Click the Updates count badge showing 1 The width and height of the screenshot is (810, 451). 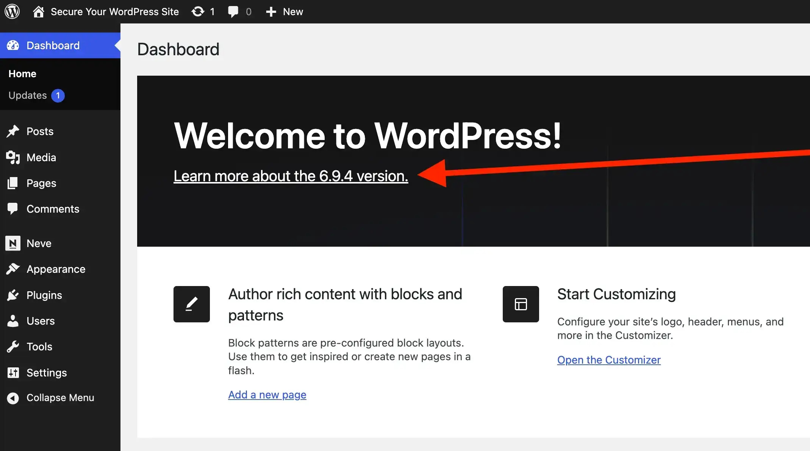point(58,95)
